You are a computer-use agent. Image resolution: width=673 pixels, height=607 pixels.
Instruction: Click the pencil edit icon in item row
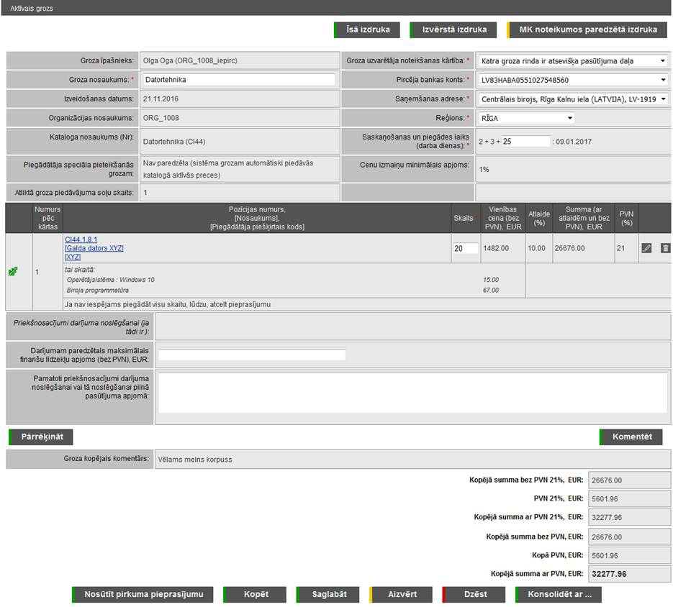tap(646, 248)
